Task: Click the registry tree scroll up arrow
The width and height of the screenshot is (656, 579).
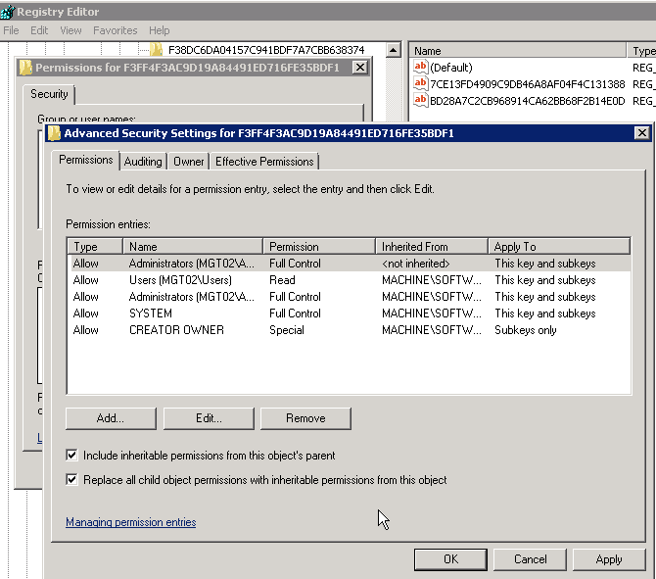Action: point(393,51)
